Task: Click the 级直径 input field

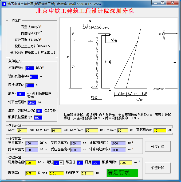Action: (x=80, y=163)
